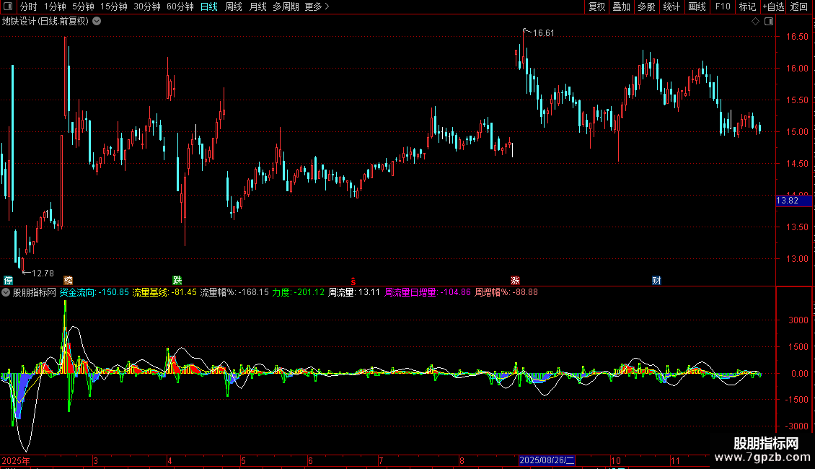Switch to the 1分钟 period tab
The image size is (815, 469).
click(x=55, y=6)
